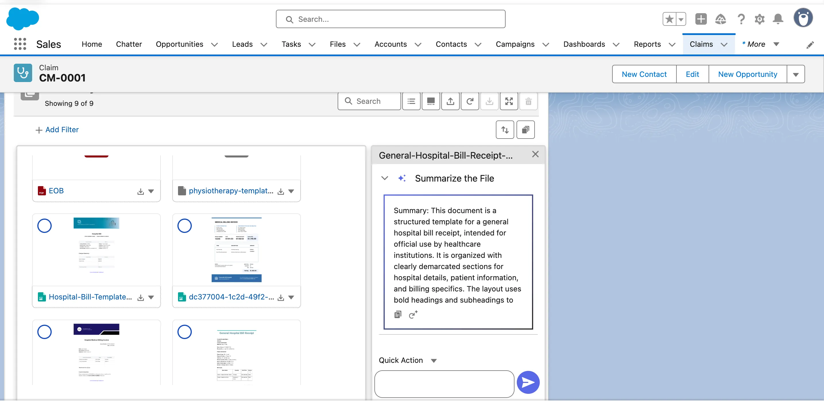Collapse the Summarize the File section
The image size is (824, 401).
[x=384, y=178]
